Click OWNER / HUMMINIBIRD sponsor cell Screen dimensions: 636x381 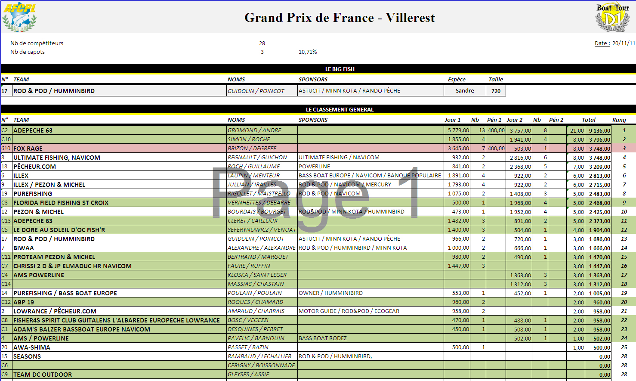pos(370,293)
